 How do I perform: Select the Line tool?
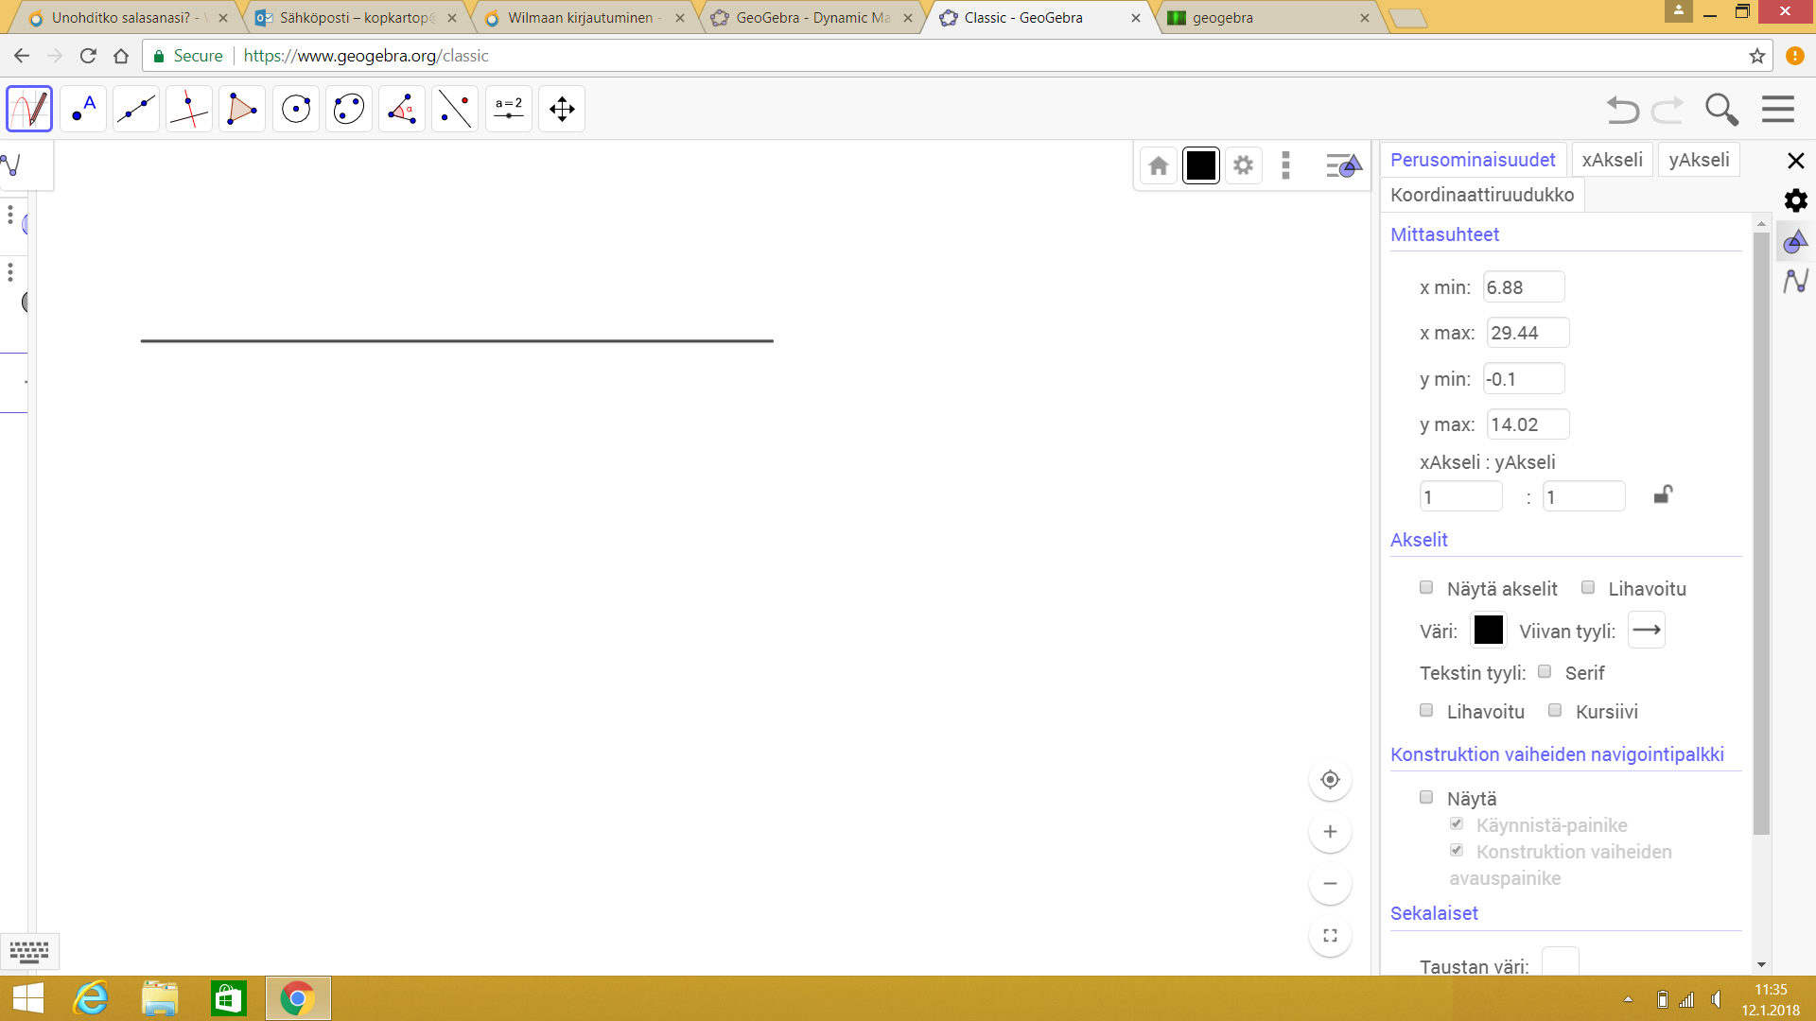click(136, 110)
